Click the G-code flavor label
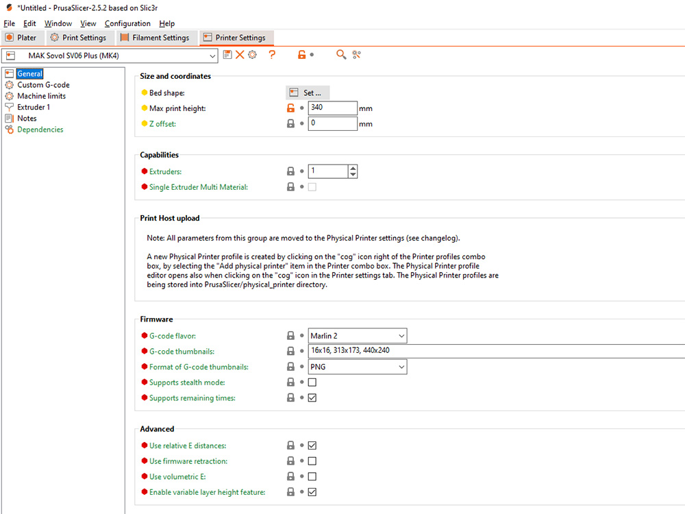The height and width of the screenshot is (514, 685). point(173,336)
